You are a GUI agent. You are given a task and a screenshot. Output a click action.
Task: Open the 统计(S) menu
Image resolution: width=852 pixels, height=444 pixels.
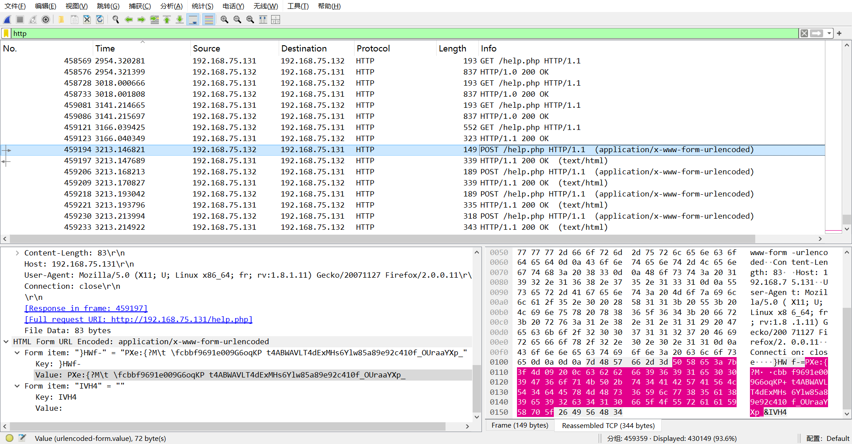[x=202, y=6]
